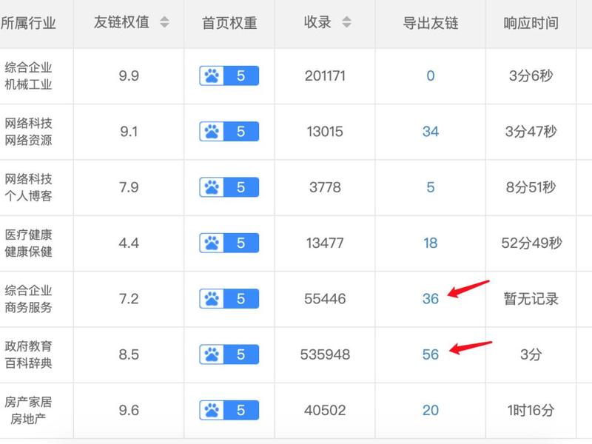Click the 导出友链 column header
The image size is (592, 444).
coord(431,23)
